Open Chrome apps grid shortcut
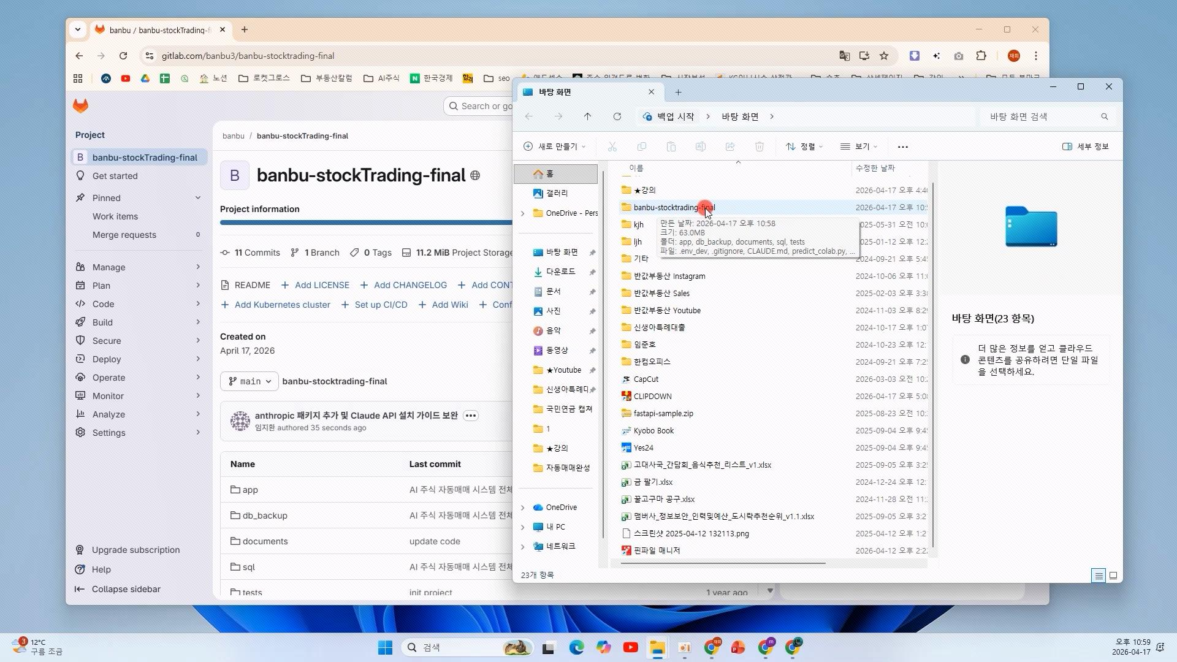1177x662 pixels. 78,78
